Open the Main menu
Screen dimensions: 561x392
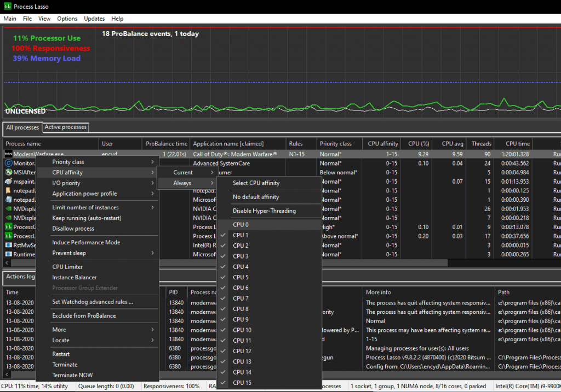coord(10,19)
